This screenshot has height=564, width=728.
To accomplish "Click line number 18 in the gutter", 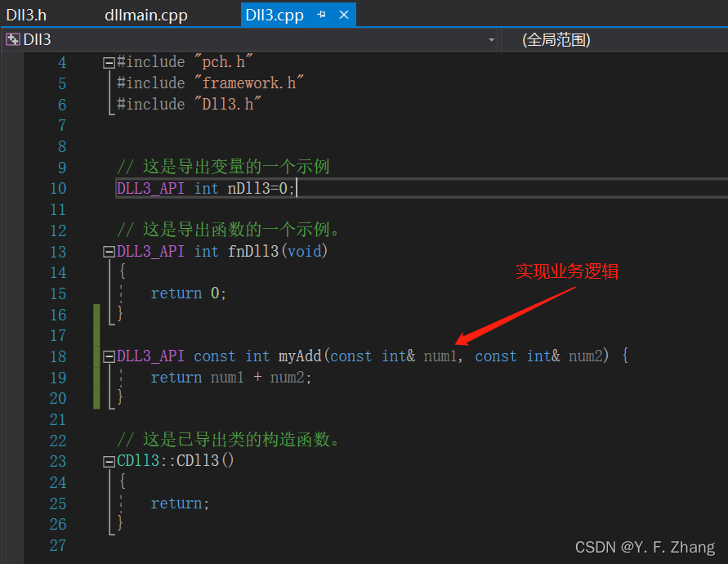I will (59, 357).
